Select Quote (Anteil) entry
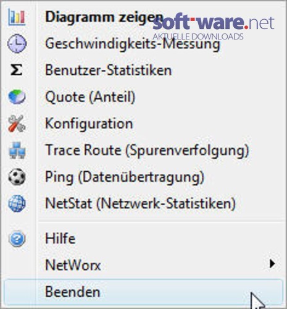The image size is (287, 309). click(143, 97)
